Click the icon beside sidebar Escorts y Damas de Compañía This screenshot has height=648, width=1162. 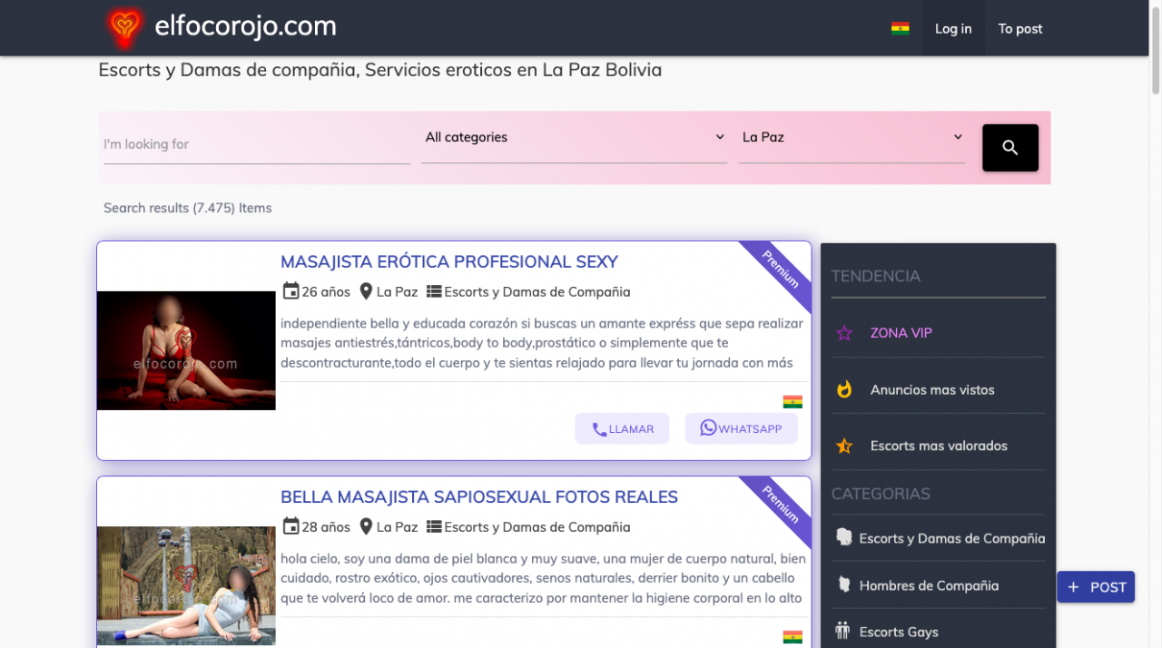click(x=843, y=537)
